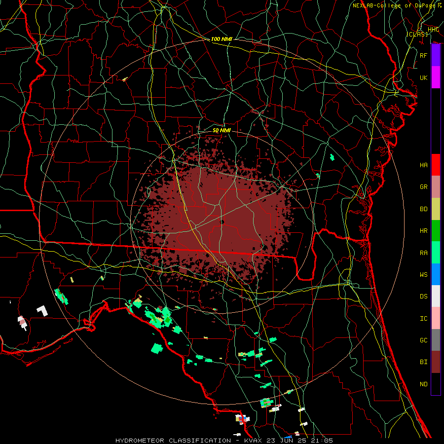Click the HA legend label
This screenshot has height=444, width=444.
click(x=423, y=165)
